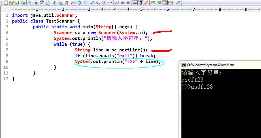Click line number 7 in the gutter

click(x=7, y=50)
